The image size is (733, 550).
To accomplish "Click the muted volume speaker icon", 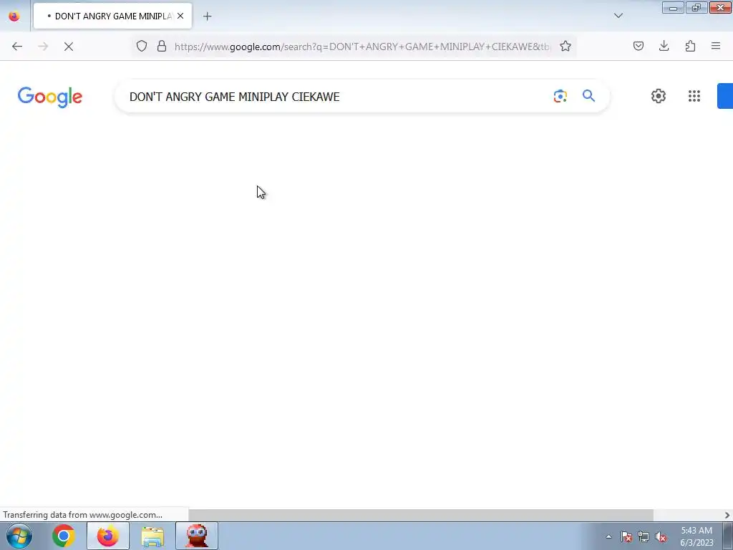I will click(x=661, y=536).
